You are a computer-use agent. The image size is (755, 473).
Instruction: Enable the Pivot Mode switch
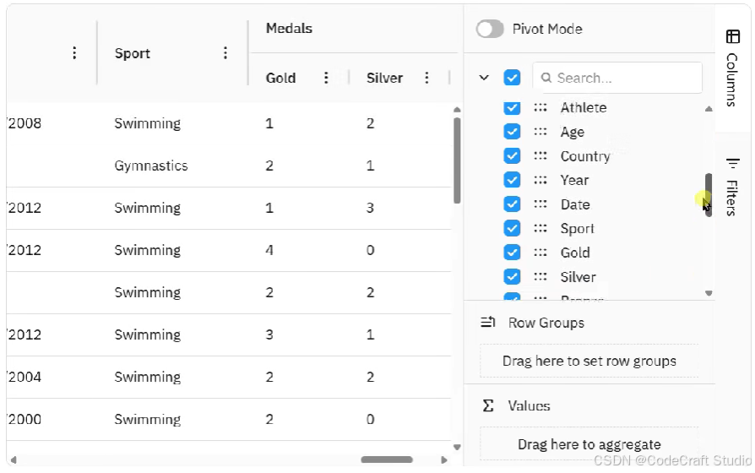[x=490, y=30]
